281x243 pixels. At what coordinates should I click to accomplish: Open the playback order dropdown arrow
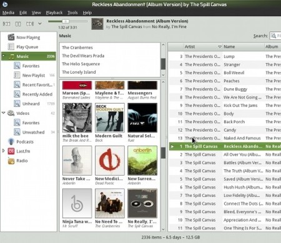pos(40,24)
